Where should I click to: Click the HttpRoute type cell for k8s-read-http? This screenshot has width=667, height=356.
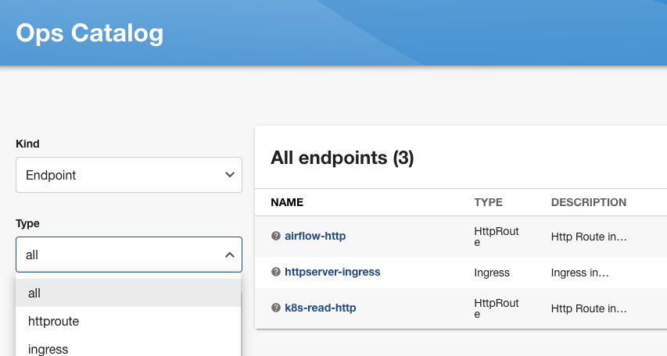pyautogui.click(x=497, y=308)
